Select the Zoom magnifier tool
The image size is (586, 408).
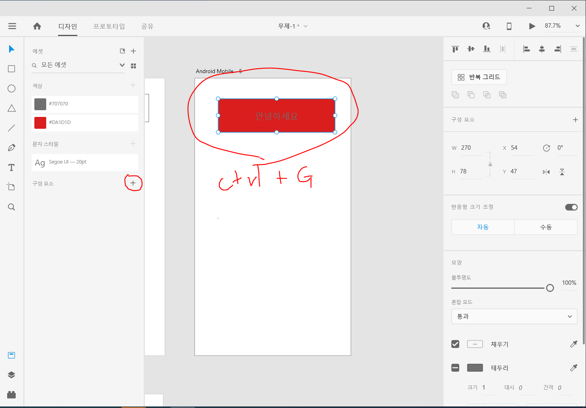pos(11,207)
